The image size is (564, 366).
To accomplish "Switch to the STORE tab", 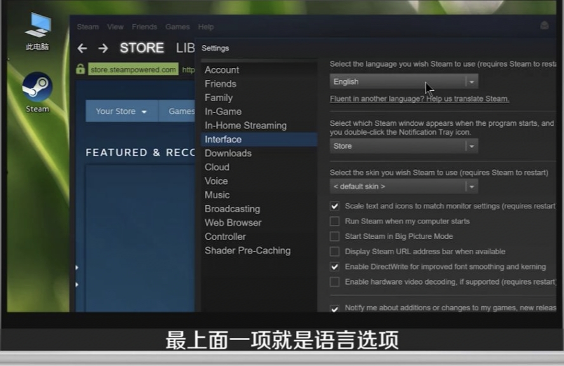I will pyautogui.click(x=142, y=48).
